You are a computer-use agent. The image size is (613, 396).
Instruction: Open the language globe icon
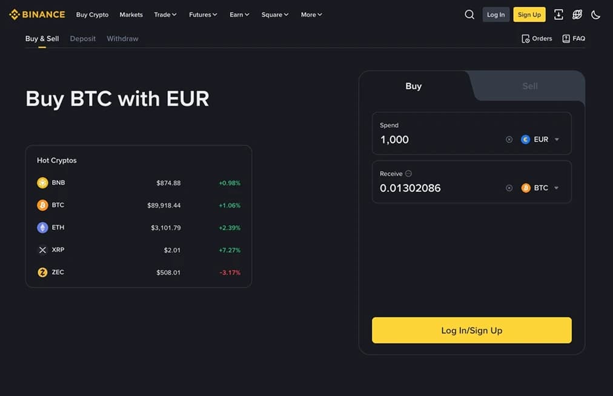coord(577,14)
